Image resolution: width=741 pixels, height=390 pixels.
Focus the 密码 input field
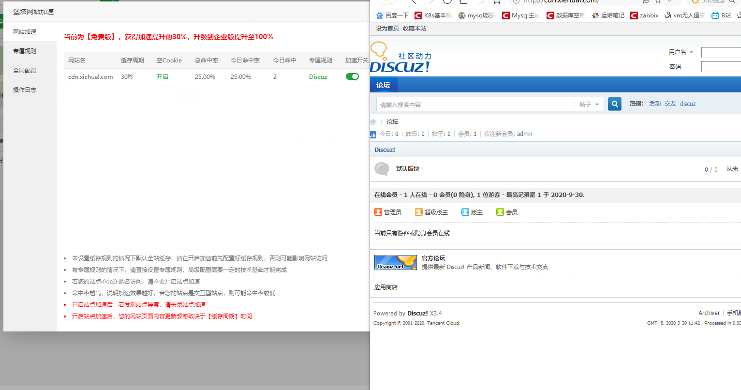click(721, 67)
